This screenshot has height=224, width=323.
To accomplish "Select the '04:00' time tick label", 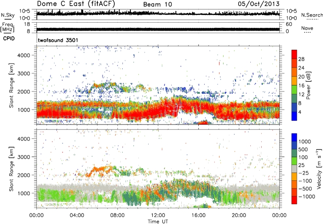I will pyautogui.click(x=77, y=216).
